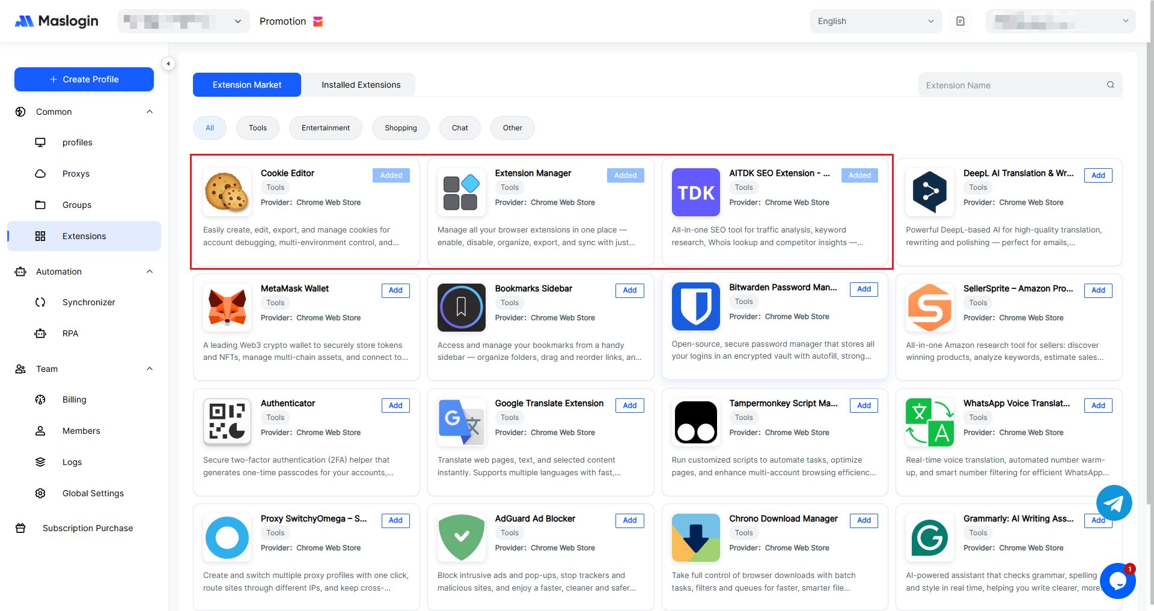
Task: Switch to Installed Extensions tab
Action: [361, 85]
